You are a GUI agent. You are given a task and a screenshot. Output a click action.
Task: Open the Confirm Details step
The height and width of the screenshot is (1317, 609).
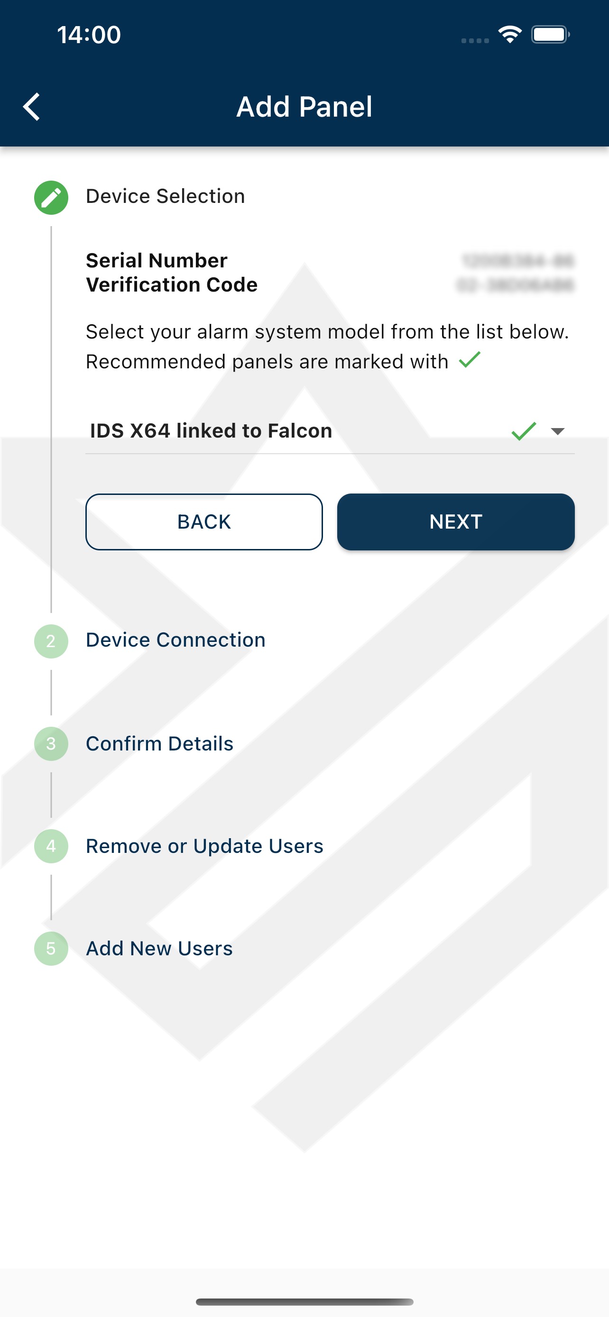159,744
